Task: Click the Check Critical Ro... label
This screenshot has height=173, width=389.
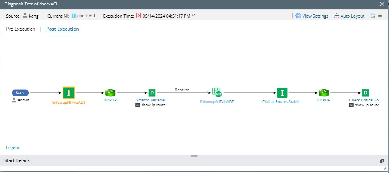Action: (x=365, y=100)
